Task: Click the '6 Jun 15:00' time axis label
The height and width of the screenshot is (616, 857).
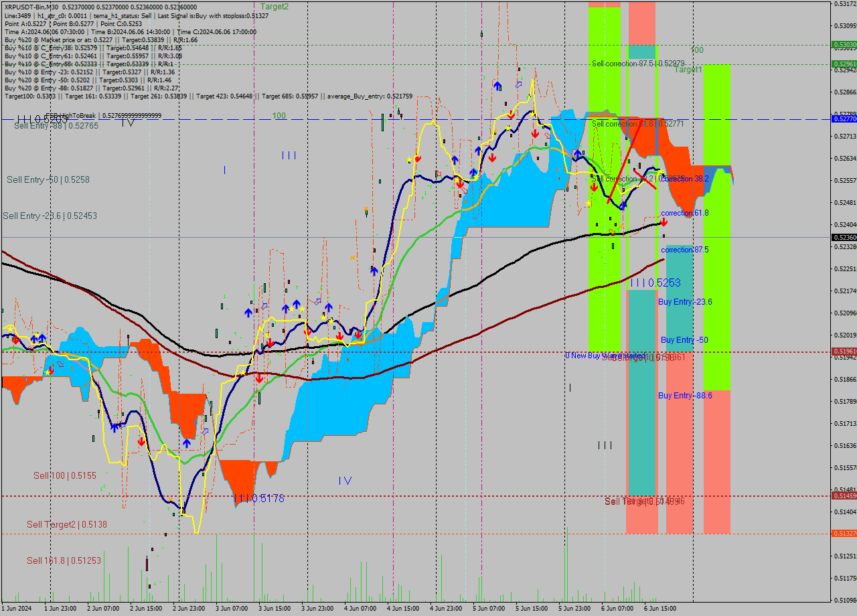Action: click(x=661, y=609)
